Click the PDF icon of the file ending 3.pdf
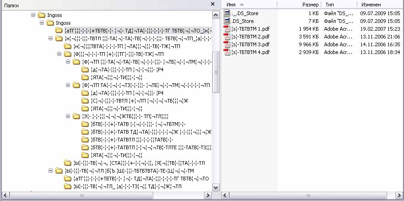The height and width of the screenshot is (201, 404). point(226,44)
